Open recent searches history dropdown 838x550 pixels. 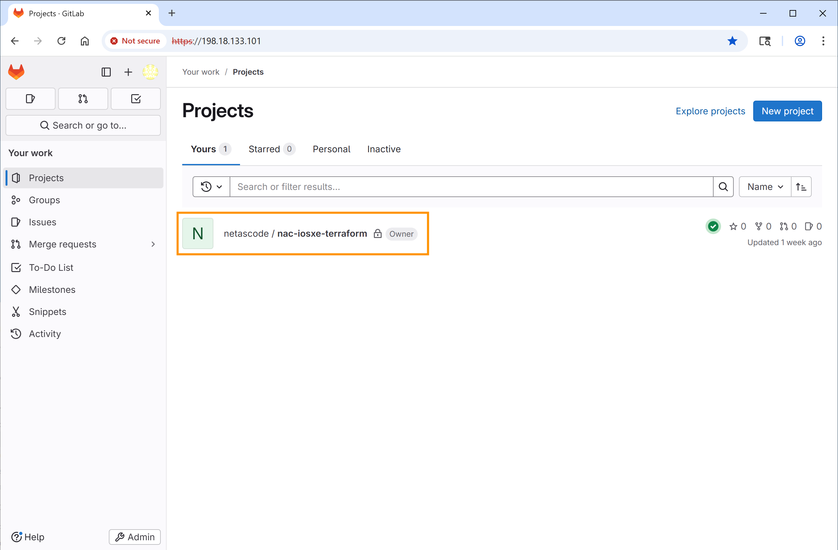click(x=211, y=187)
